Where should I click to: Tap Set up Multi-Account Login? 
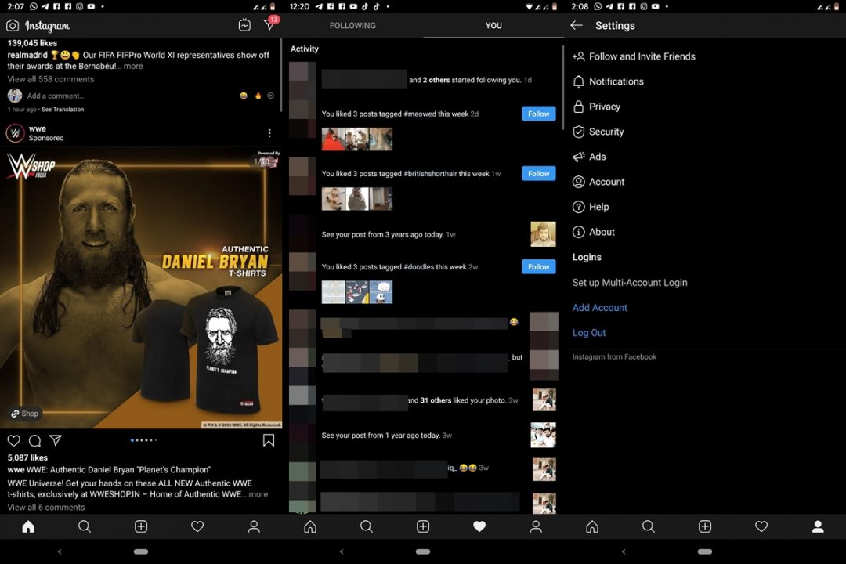click(x=630, y=282)
